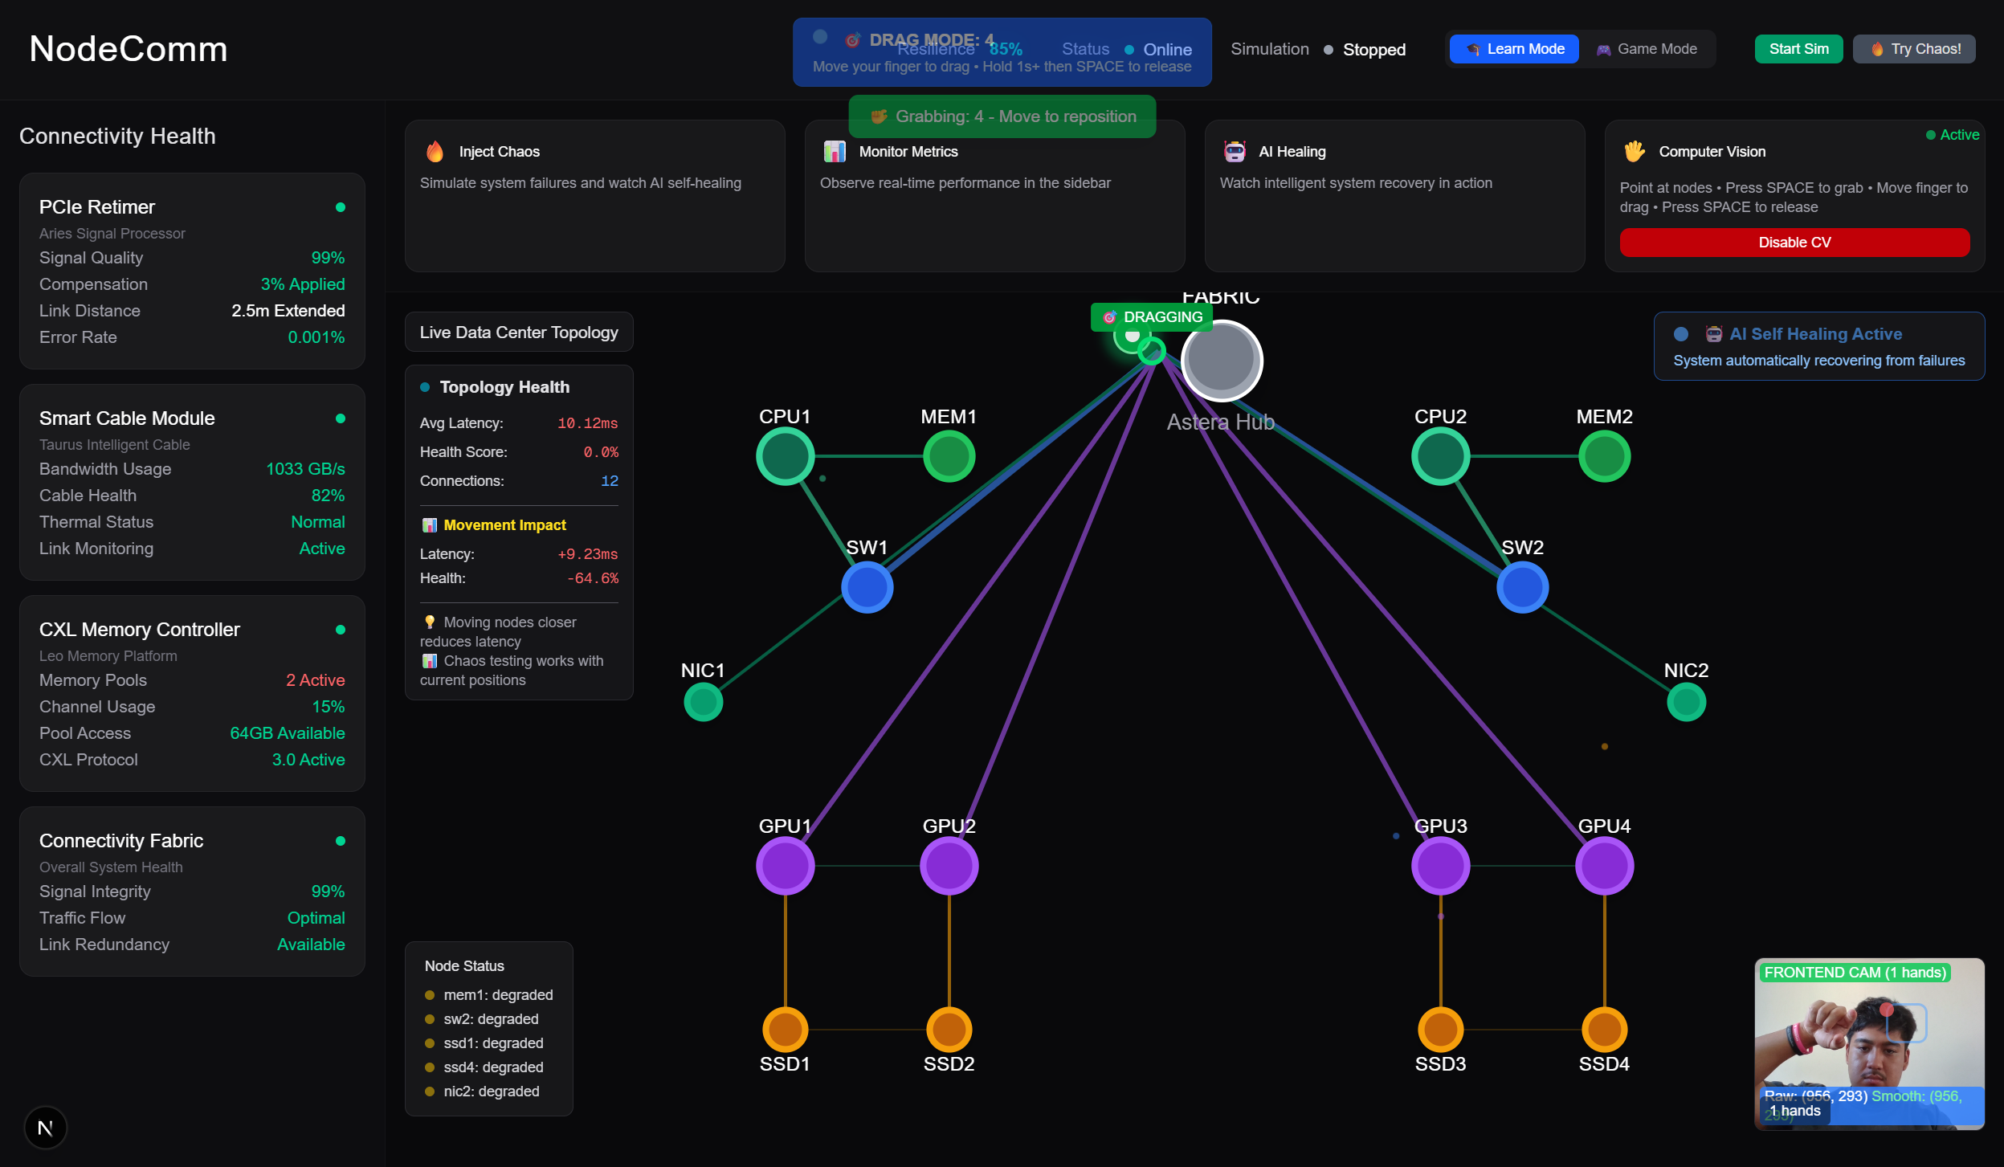Screen dimensions: 2004x1167
Task: Click the AI Healing robot icon
Action: pos(1235,152)
